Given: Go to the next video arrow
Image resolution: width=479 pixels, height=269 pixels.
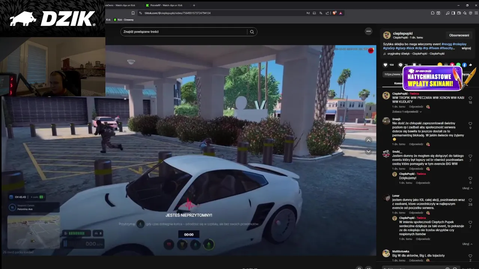Looking at the screenshot, I should (x=369, y=151).
